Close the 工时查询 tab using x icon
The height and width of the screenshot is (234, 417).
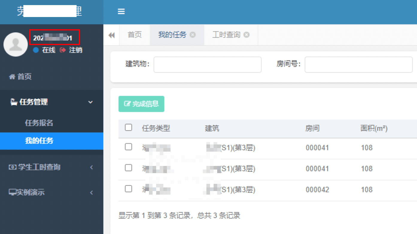pos(246,35)
